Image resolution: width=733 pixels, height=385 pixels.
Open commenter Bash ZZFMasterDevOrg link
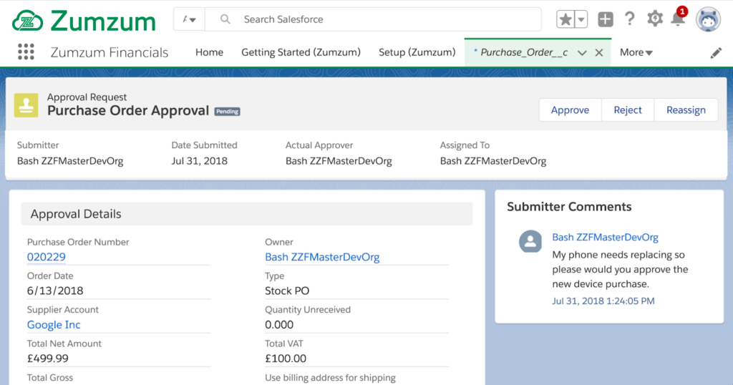pyautogui.click(x=605, y=238)
